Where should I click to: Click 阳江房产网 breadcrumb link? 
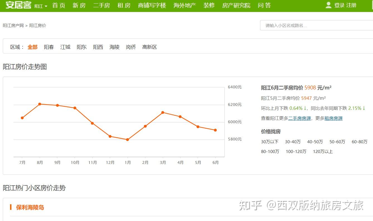[x=13, y=25]
